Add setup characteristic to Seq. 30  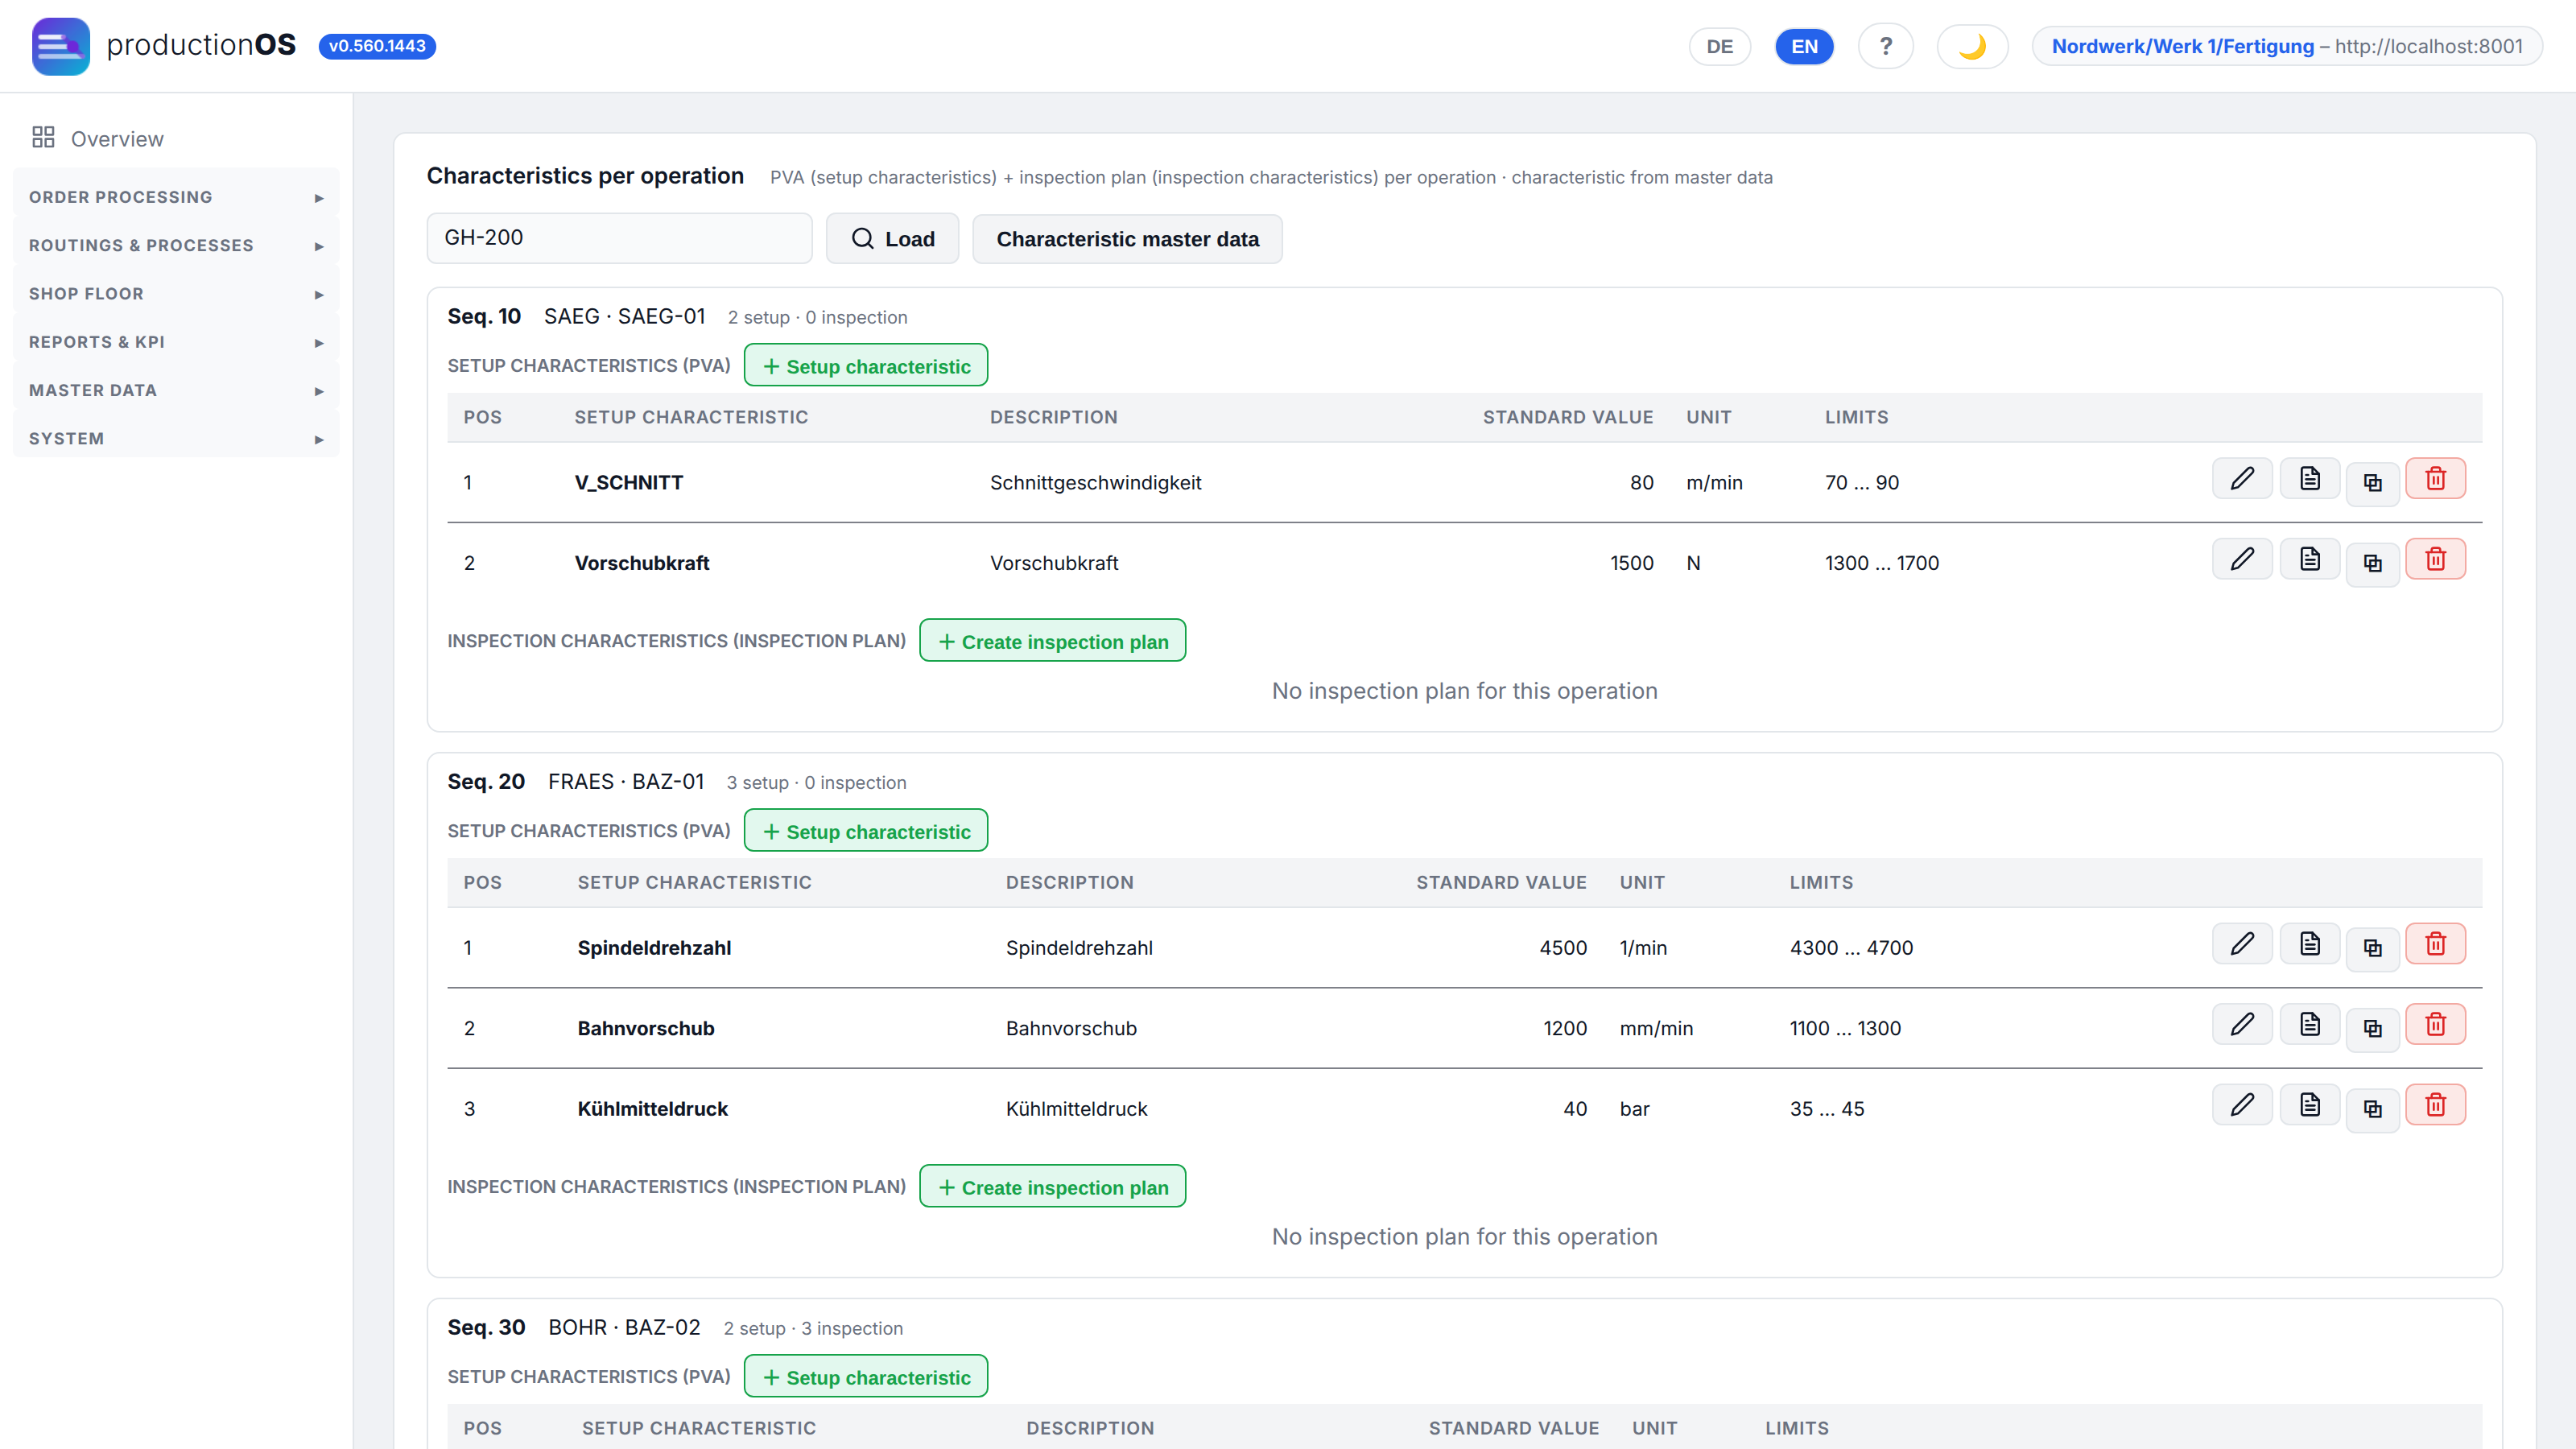[x=866, y=1377]
